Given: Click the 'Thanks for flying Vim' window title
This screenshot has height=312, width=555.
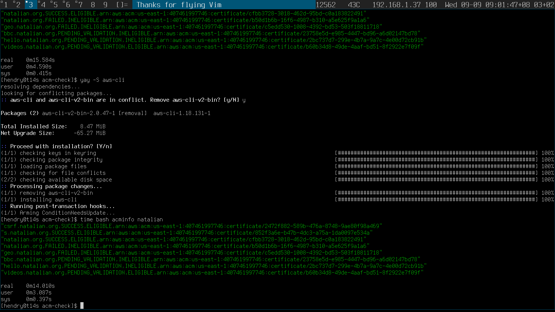Looking at the screenshot, I should coord(179,5).
